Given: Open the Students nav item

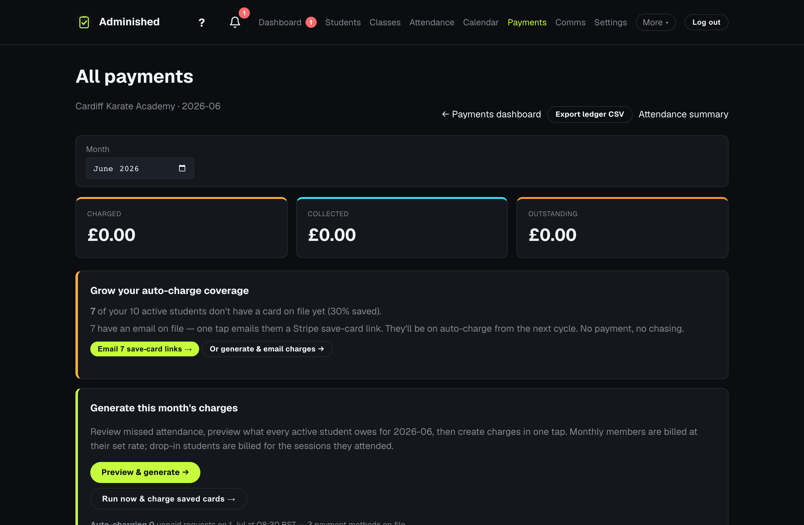Looking at the screenshot, I should 343,22.
